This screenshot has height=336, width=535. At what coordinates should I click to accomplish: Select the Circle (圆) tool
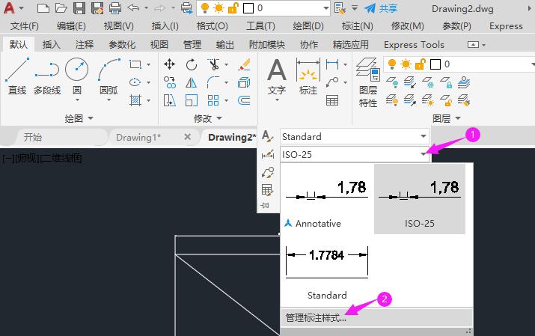[x=77, y=76]
